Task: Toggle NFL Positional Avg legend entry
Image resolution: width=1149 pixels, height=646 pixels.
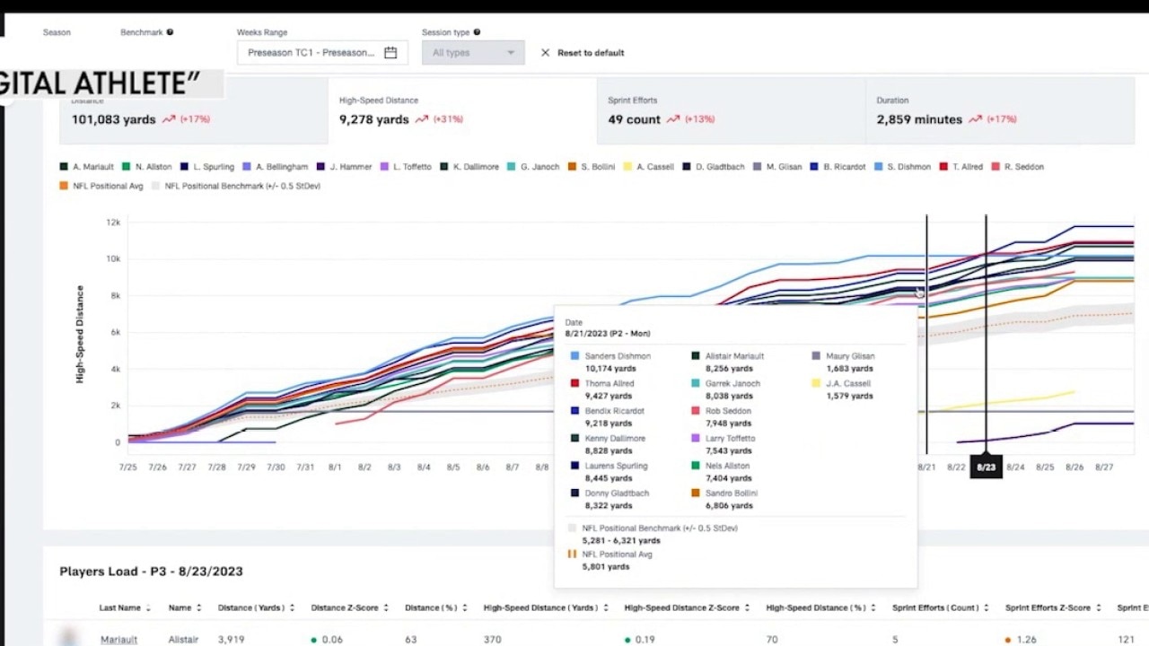Action: tap(101, 187)
